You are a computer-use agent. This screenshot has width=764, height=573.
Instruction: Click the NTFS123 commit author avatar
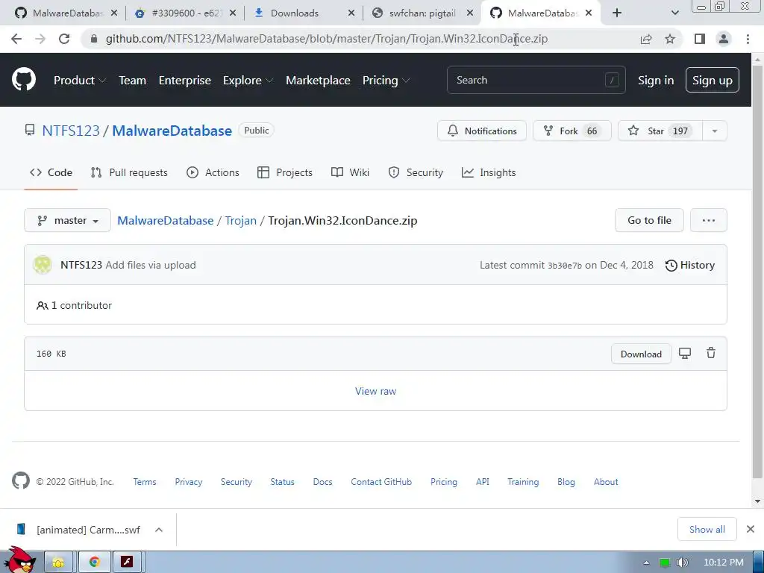43,265
